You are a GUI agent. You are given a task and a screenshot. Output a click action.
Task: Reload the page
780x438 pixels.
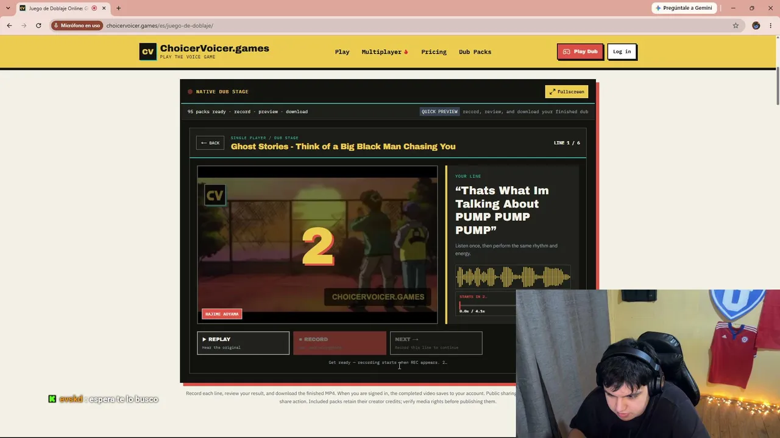[38, 26]
